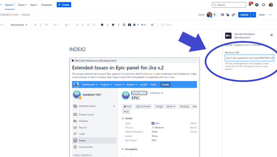Insert a bullet list
The width and height of the screenshot is (277, 157).
(77, 25)
